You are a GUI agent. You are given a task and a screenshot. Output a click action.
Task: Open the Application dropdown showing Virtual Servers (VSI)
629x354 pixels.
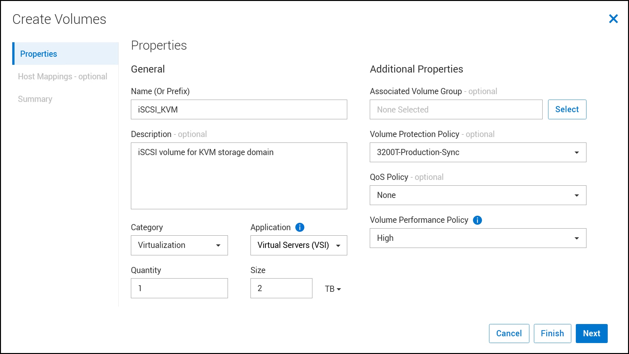(299, 245)
